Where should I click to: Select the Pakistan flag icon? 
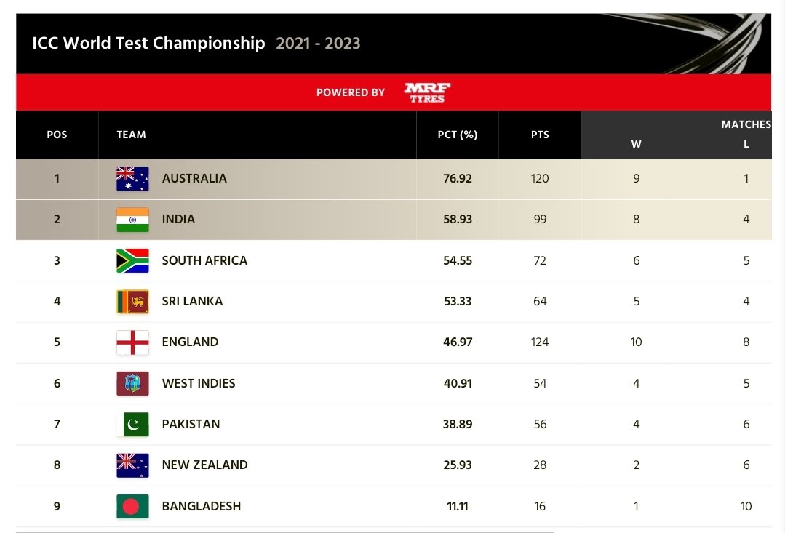[132, 425]
